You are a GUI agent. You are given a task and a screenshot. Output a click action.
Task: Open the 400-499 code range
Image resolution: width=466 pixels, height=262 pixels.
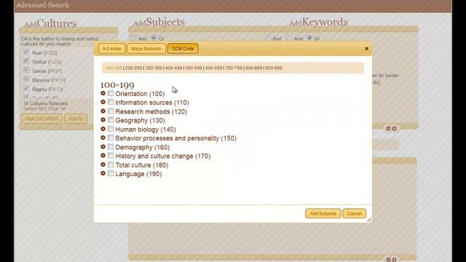point(173,68)
